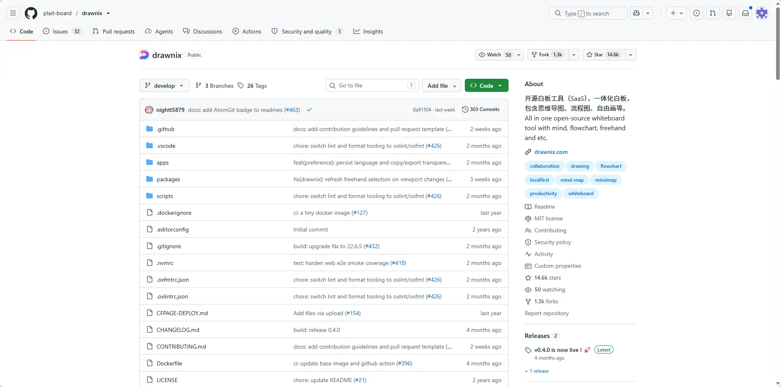781x387 pixels.
Task: View the 303 Commits history
Action: tap(481, 109)
